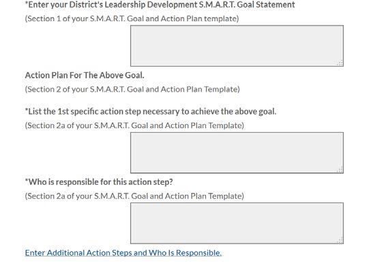The height and width of the screenshot is (263, 367).
Task: Click 'Who is responsible for this action step?' label
Action: coord(99,182)
